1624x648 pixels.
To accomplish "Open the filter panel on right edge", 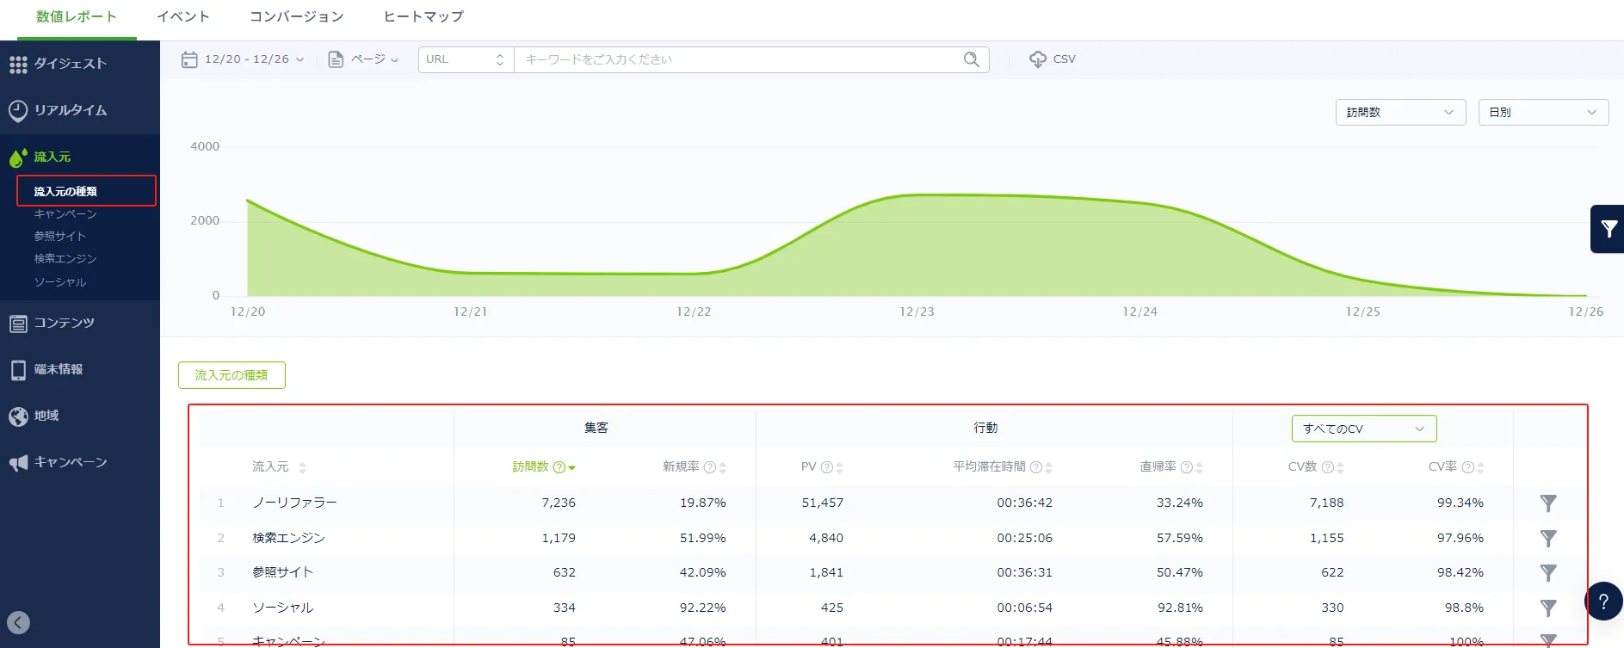I will pos(1608,229).
